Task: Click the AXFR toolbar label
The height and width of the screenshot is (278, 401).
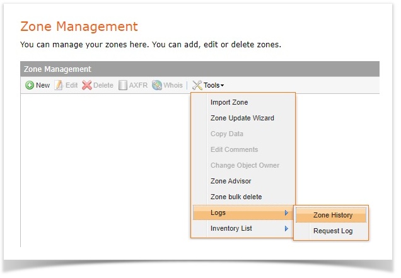Action: 138,85
